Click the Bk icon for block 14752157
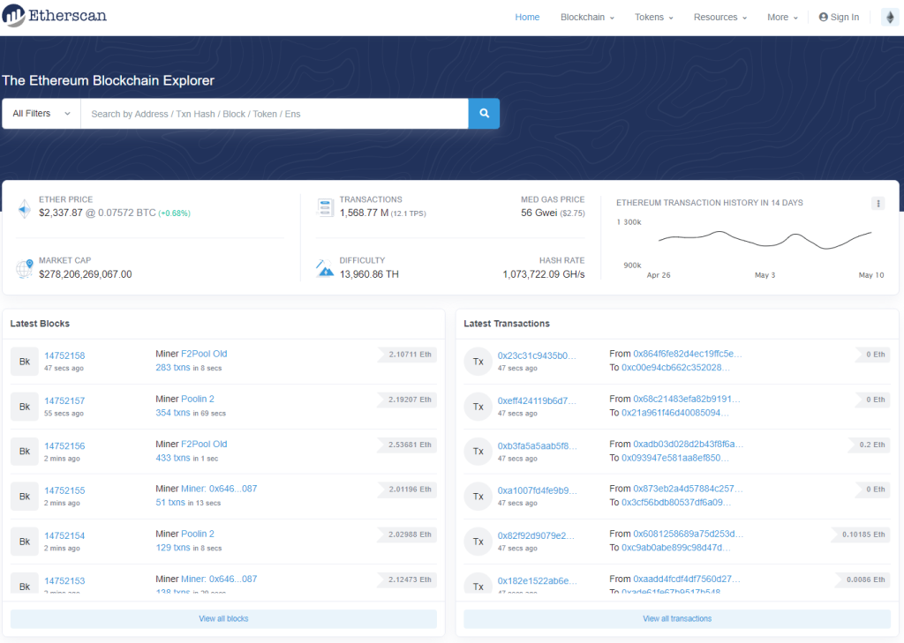The height and width of the screenshot is (643, 904). 25,407
